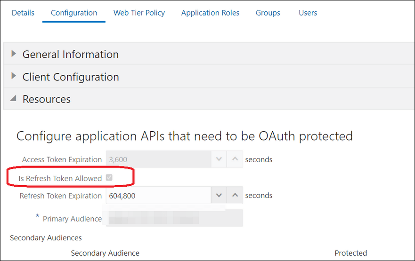Image resolution: width=415 pixels, height=261 pixels.
Task: Collapse the Resources section triangle
Action: 13,99
